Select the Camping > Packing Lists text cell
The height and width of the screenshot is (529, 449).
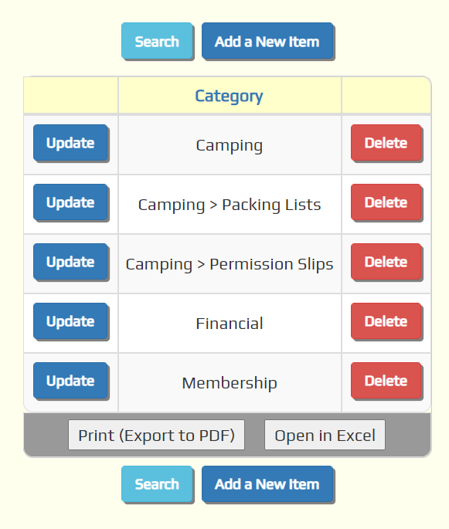coord(230,205)
